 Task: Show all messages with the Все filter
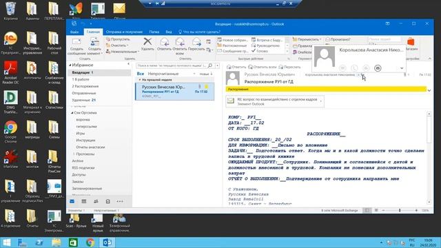141,74
